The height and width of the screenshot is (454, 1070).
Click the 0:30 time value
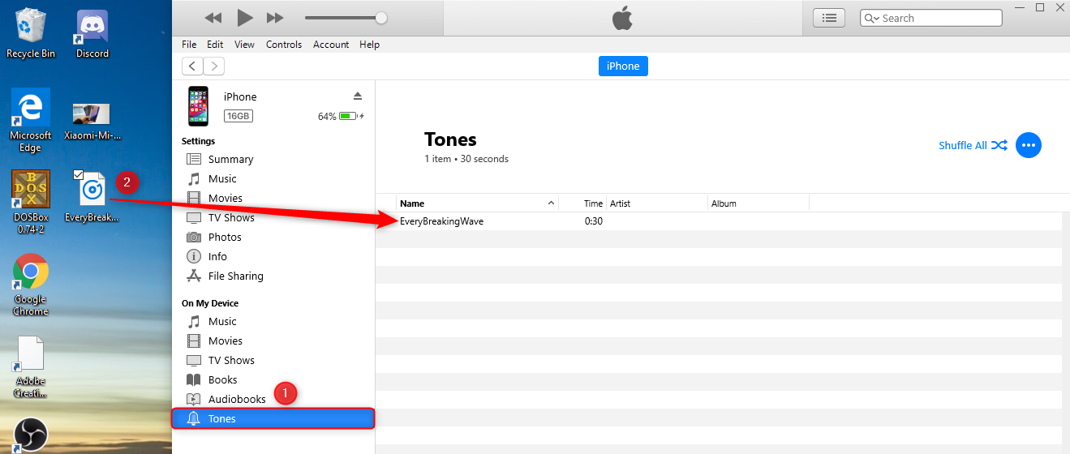pos(594,221)
